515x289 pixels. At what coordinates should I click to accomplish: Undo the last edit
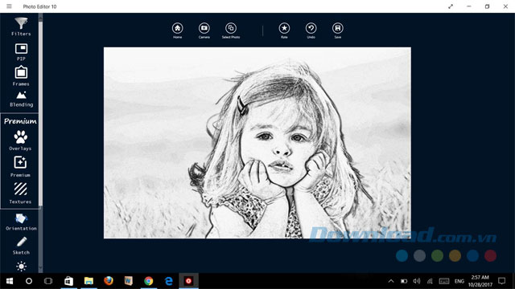click(x=311, y=31)
